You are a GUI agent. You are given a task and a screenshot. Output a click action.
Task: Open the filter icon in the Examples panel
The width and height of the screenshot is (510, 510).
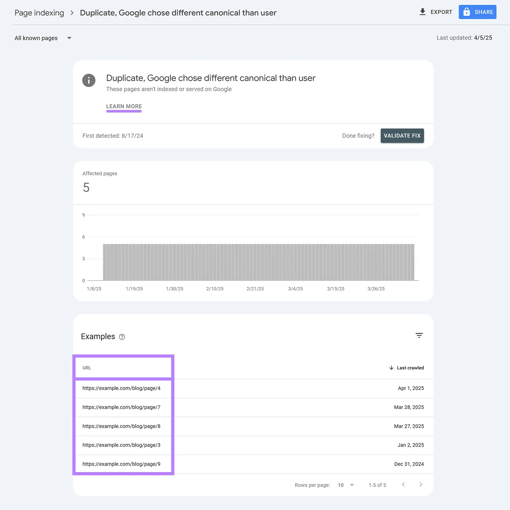point(419,335)
